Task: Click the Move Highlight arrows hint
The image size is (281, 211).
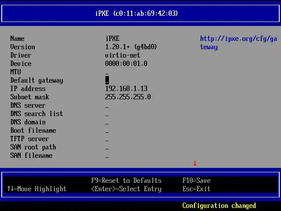Action: pyautogui.click(x=37, y=189)
